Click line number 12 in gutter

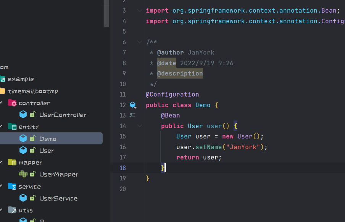123,105
